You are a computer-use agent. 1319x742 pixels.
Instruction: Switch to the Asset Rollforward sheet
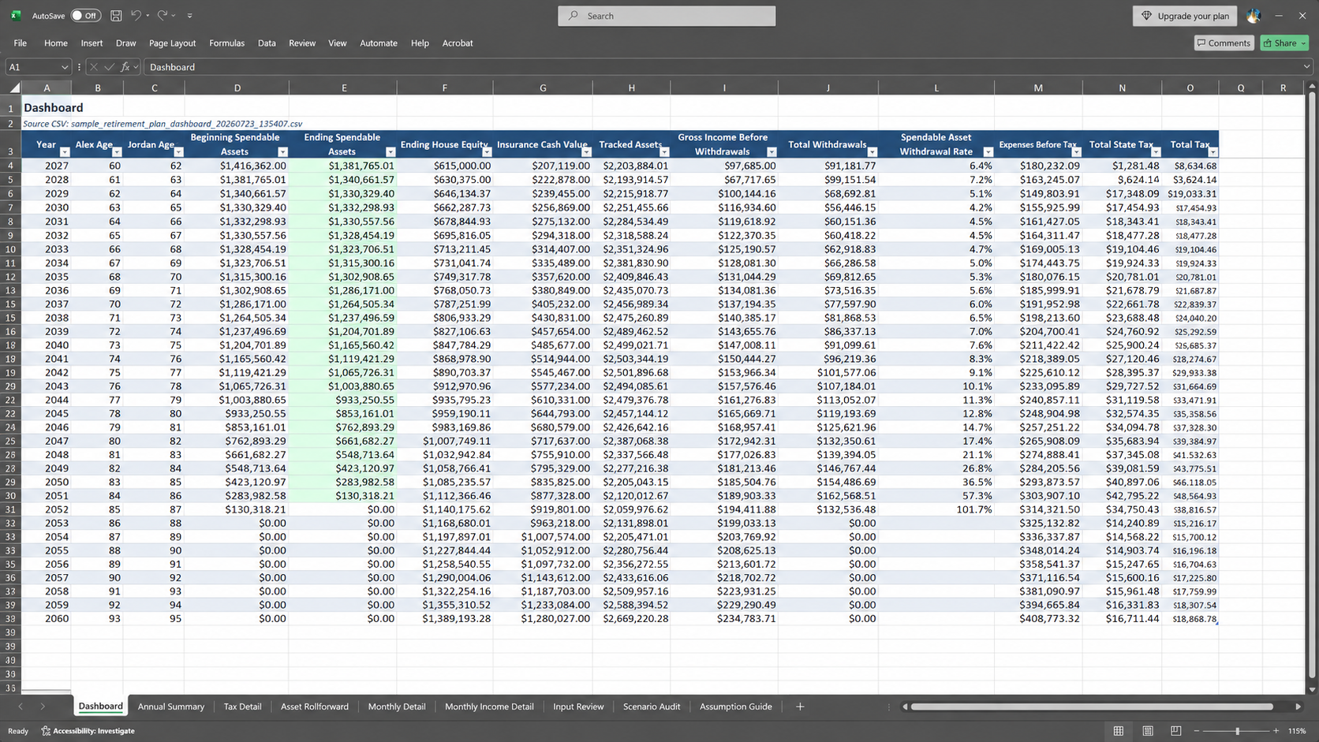[315, 707]
